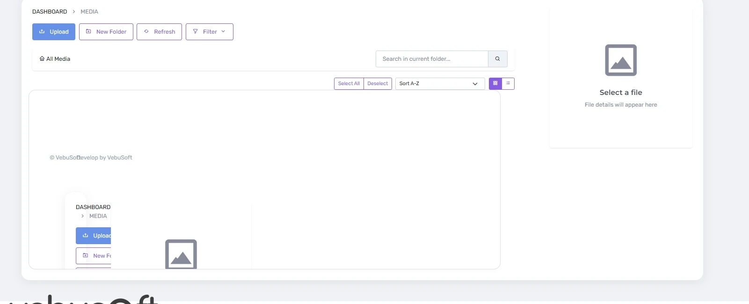The image size is (749, 304).
Task: Click the Upload icon in the top toolbar
Action: click(x=42, y=32)
